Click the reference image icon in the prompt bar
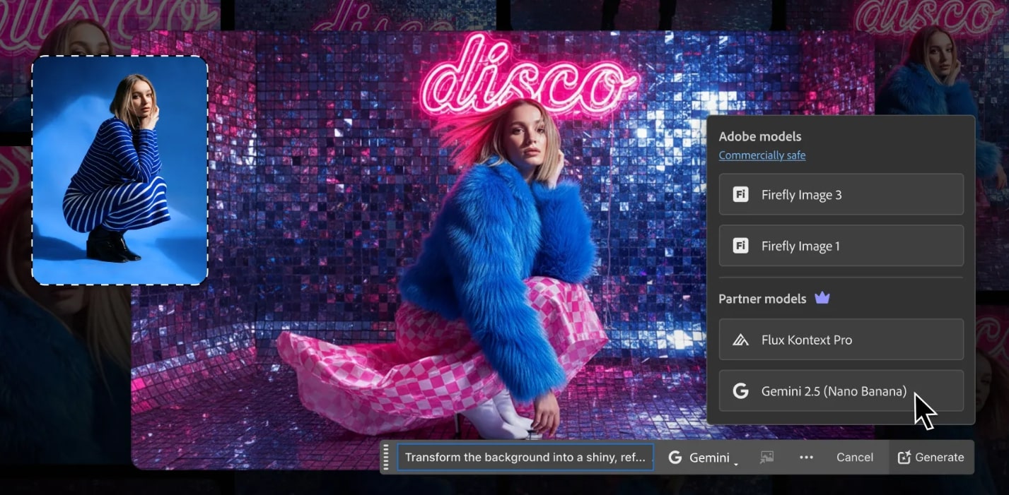Screen dimensions: 1009x495 [x=766, y=458]
